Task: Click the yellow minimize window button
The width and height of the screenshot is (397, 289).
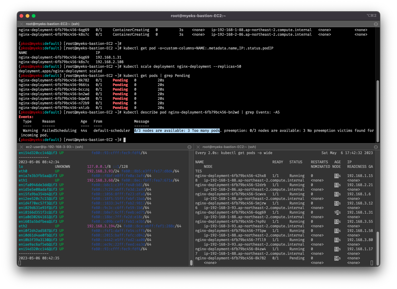Action: pyautogui.click(x=28, y=16)
